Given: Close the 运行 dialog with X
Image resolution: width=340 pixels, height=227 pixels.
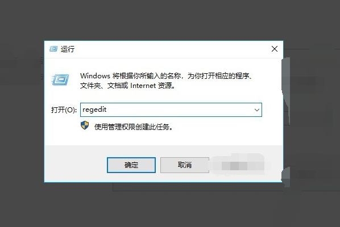Looking at the screenshot, I should [275, 49].
